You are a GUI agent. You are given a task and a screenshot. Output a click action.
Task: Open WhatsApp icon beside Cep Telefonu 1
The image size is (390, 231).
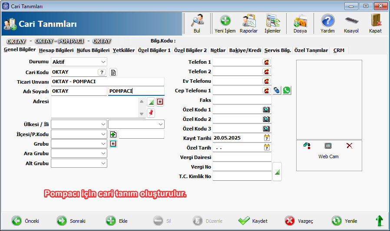pos(287,90)
